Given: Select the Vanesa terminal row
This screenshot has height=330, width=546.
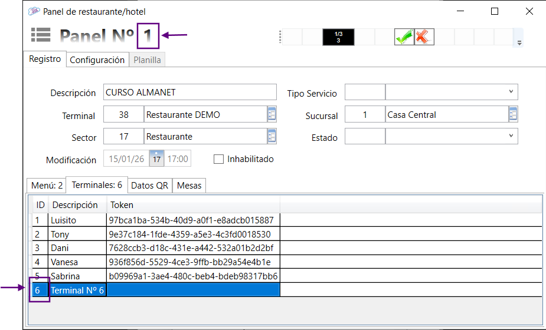Looking at the screenshot, I should coord(77,262).
